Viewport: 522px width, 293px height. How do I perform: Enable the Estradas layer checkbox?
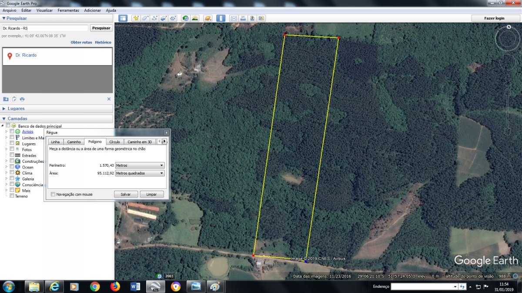point(12,155)
